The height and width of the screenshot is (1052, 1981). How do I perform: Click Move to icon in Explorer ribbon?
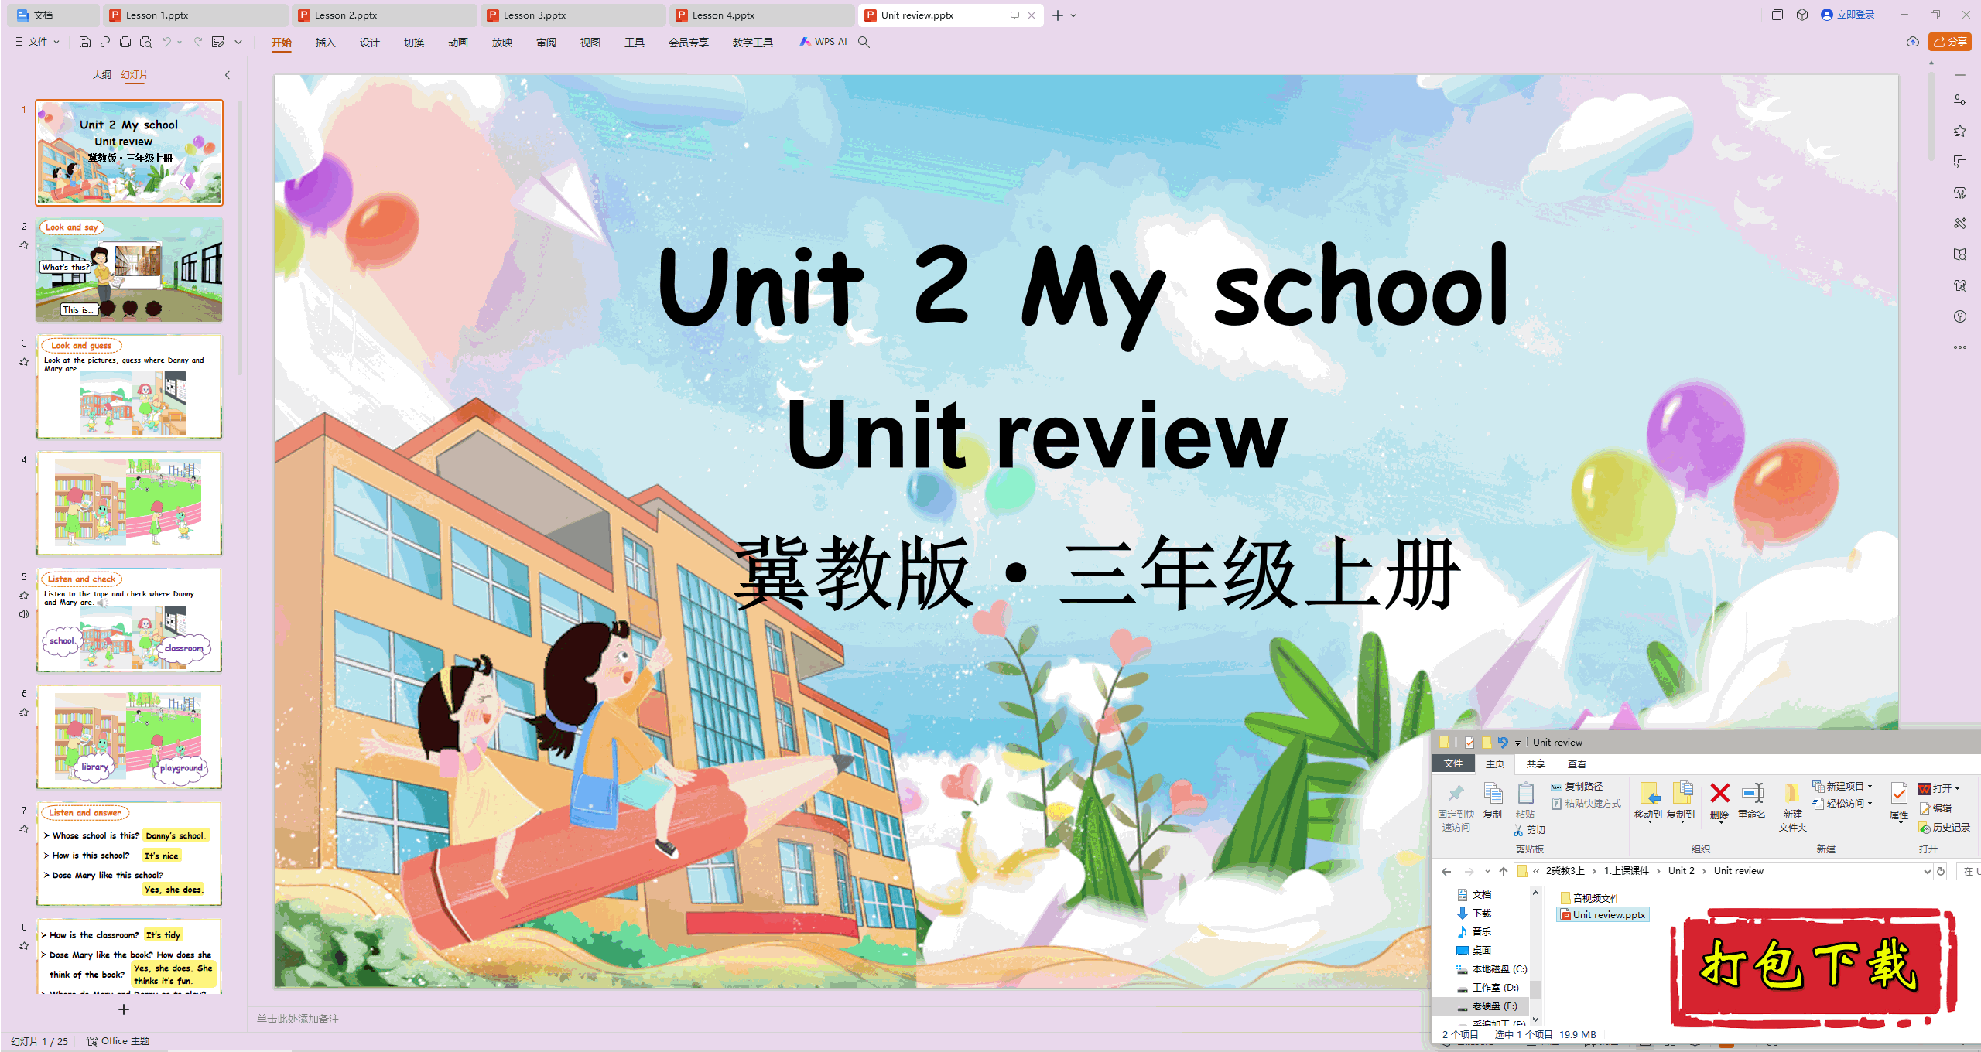(x=1648, y=794)
